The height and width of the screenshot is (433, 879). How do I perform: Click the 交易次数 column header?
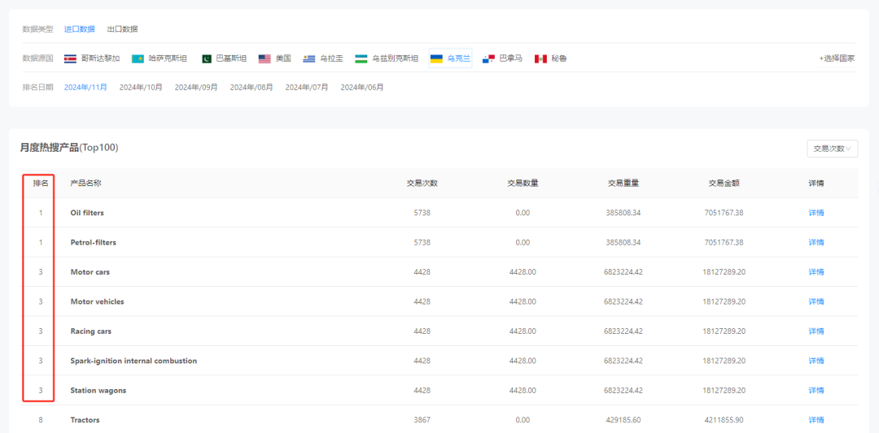point(422,183)
